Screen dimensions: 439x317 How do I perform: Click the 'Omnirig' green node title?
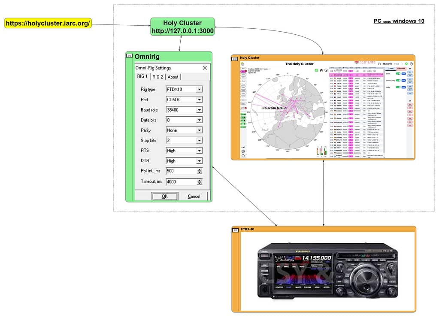147,57
